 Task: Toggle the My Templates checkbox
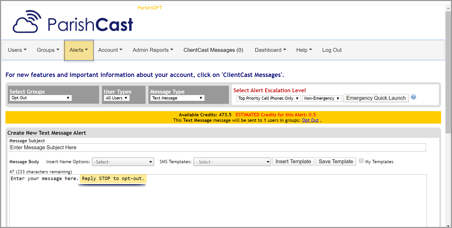(x=361, y=161)
